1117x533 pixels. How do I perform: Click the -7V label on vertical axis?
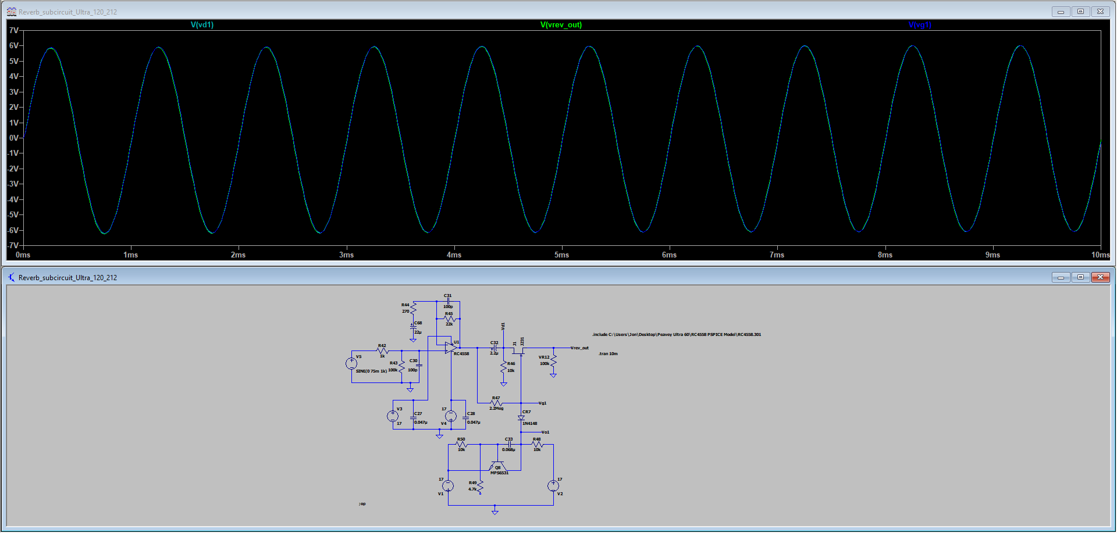(x=13, y=245)
